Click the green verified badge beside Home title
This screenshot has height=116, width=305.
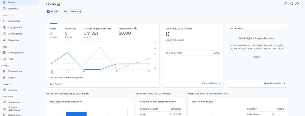click(59, 4)
